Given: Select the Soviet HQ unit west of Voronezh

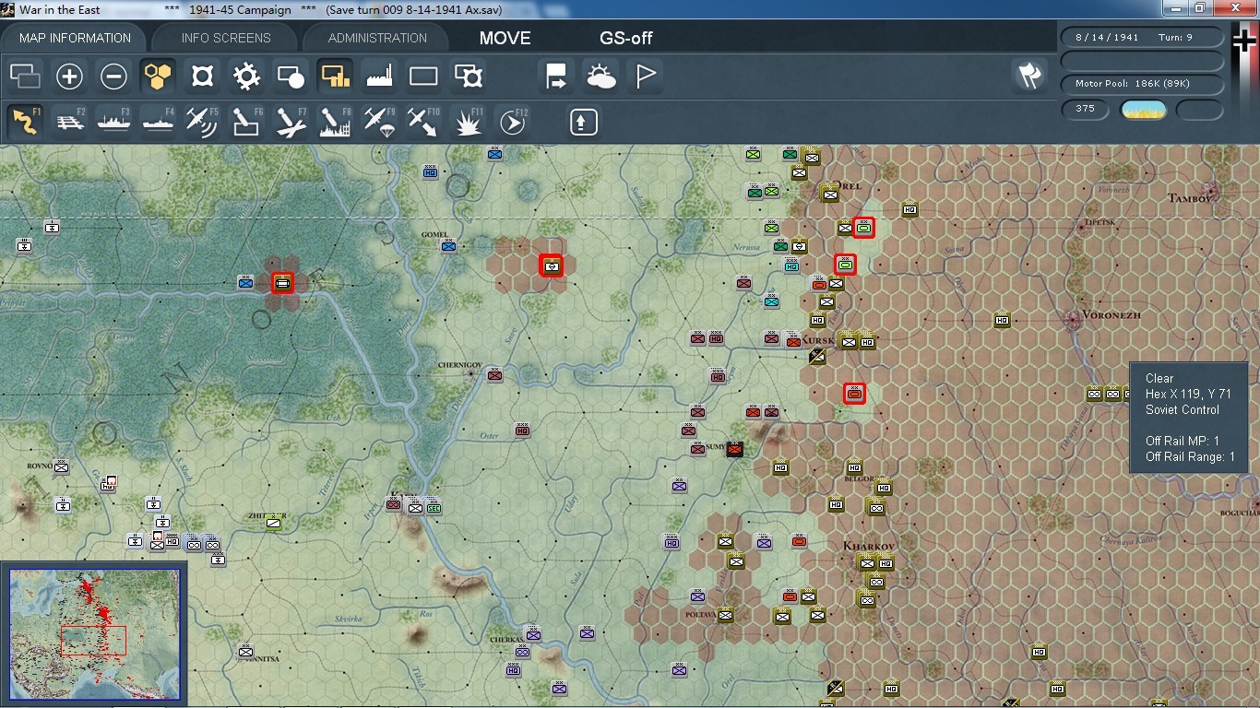Looking at the screenshot, I should [x=1002, y=320].
